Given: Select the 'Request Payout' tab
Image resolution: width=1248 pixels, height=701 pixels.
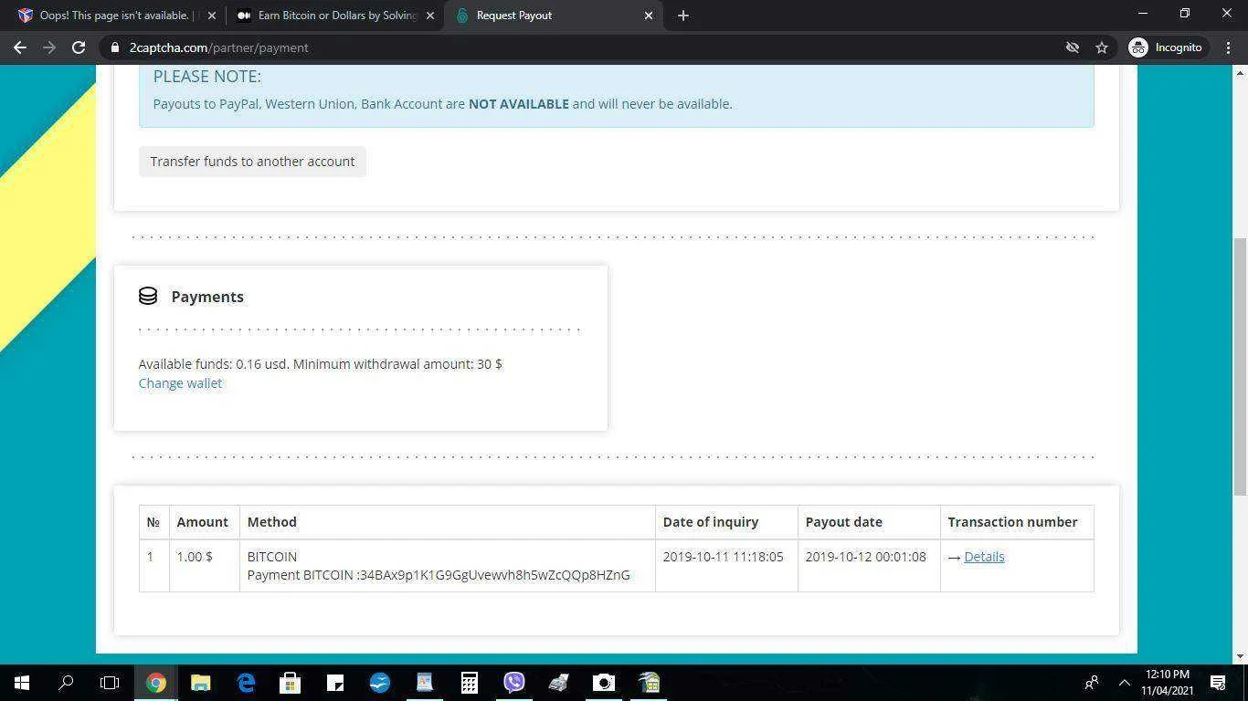Looking at the screenshot, I should tap(553, 16).
